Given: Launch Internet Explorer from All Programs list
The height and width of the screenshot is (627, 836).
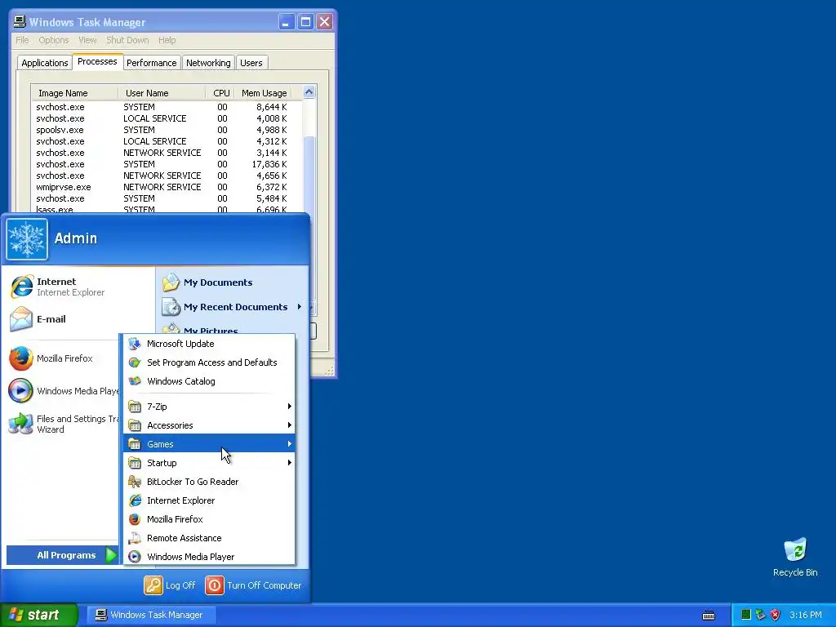Looking at the screenshot, I should click(x=209, y=500).
